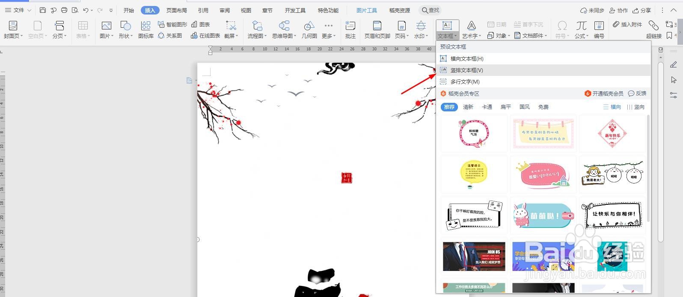Switch to the 页面布局 tab

click(x=177, y=10)
